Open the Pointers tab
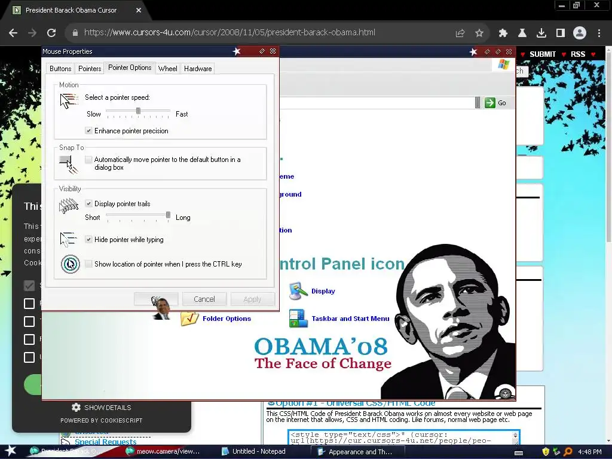The image size is (612, 459). click(90, 69)
